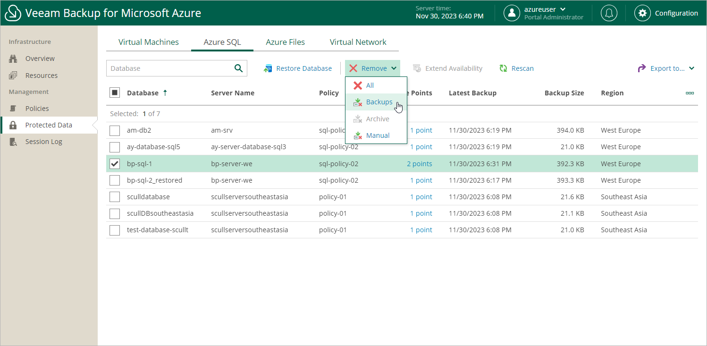Click the purple Export arrow icon
This screenshot has width=707, height=346.
[642, 68]
